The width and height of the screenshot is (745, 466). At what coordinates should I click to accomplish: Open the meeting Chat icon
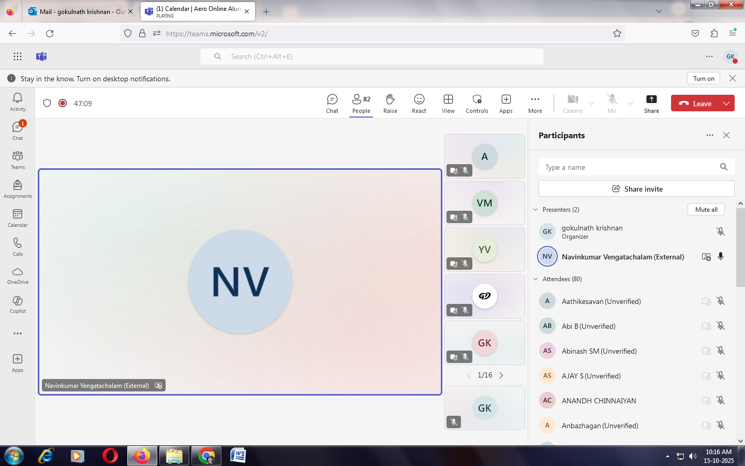pos(332,103)
